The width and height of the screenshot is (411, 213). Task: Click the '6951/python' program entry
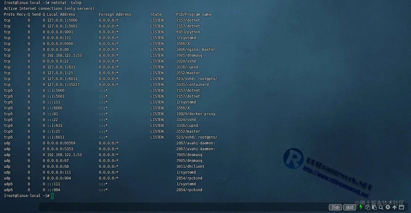click(x=188, y=32)
